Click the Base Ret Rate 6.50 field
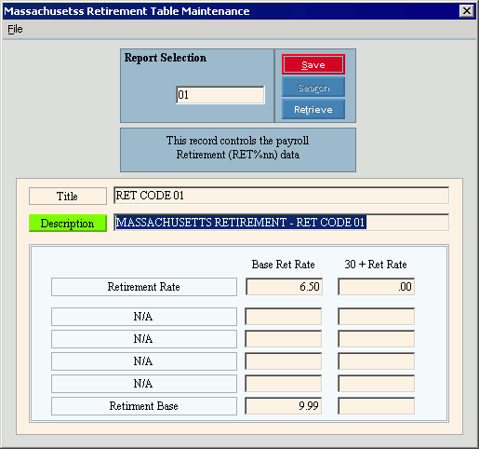479x449 pixels. [284, 286]
